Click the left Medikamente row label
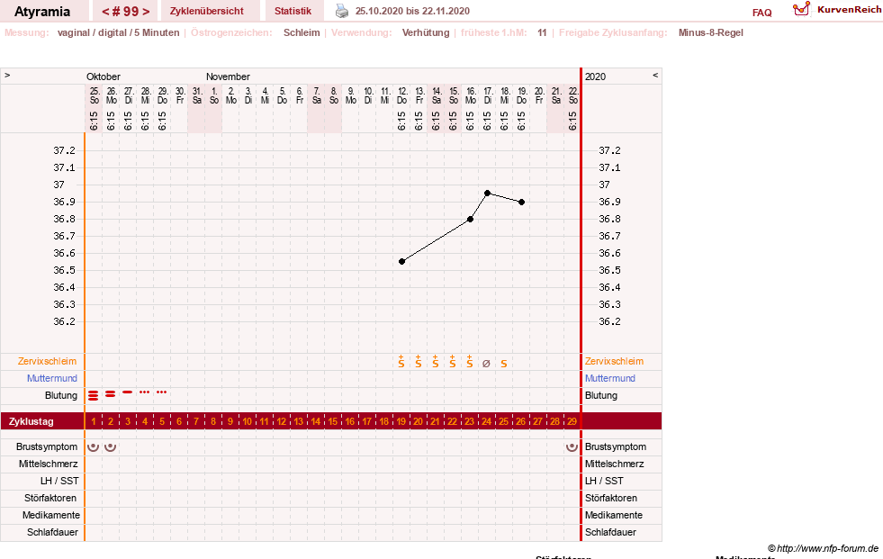The height and width of the screenshot is (559, 883). [51, 515]
